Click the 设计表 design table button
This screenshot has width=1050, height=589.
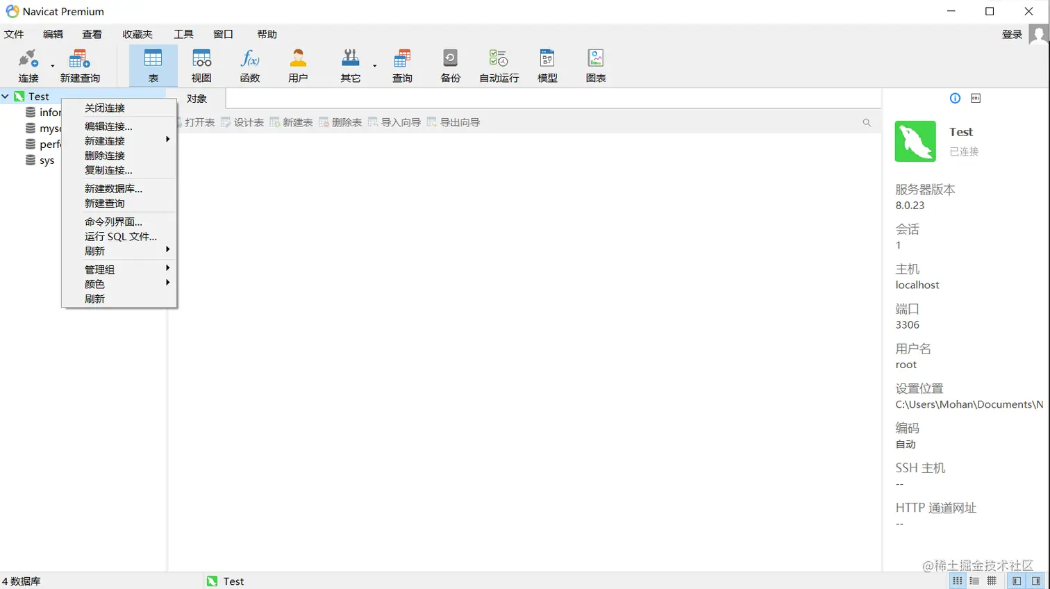(x=242, y=122)
